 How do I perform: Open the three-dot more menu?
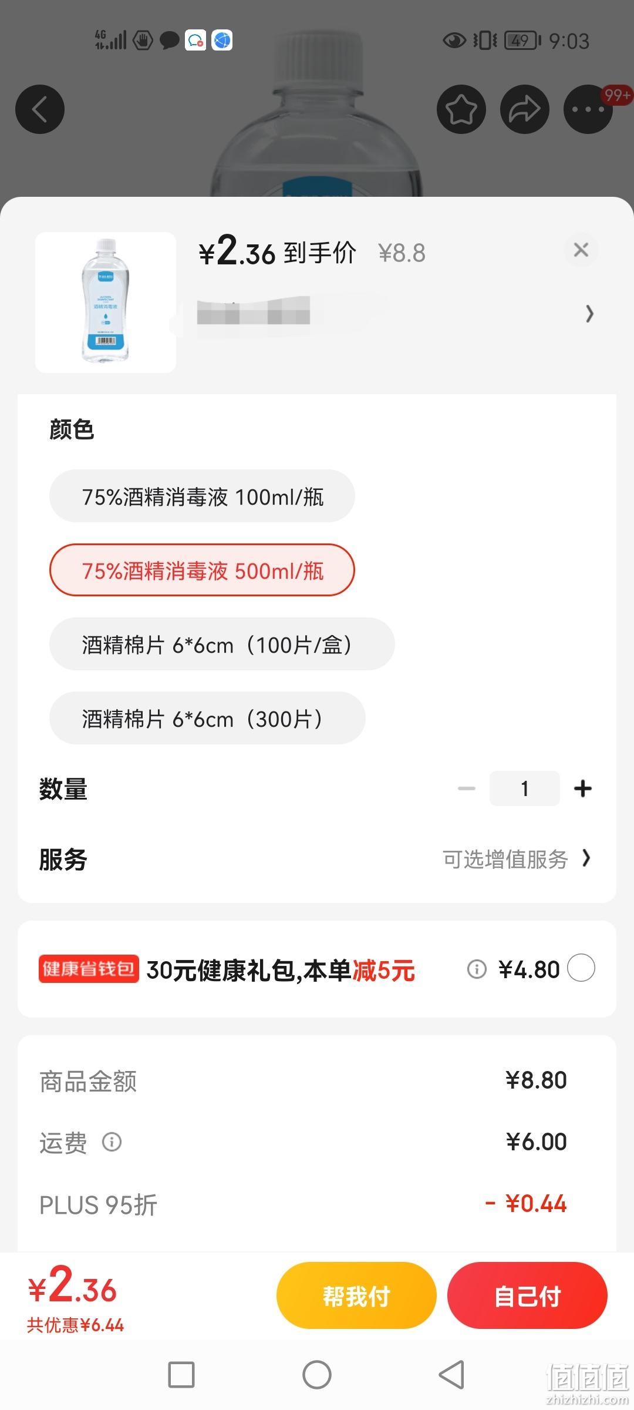[x=588, y=109]
